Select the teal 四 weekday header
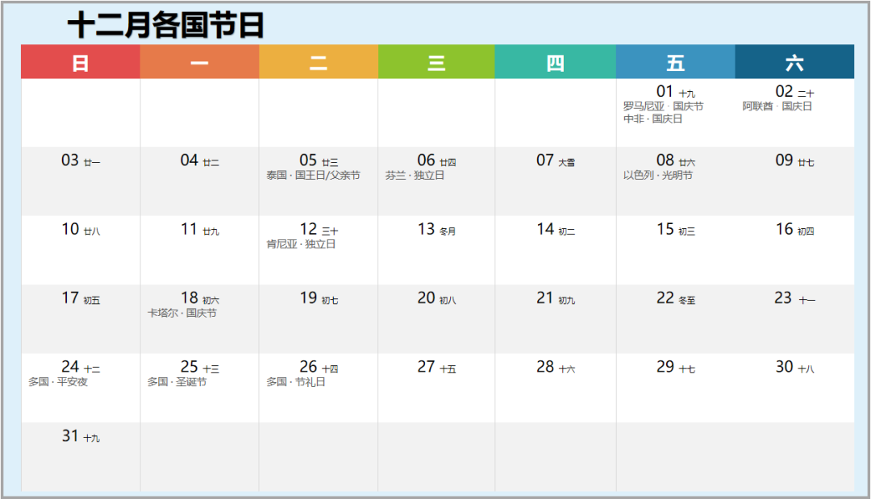The width and height of the screenshot is (871, 499). 556,62
